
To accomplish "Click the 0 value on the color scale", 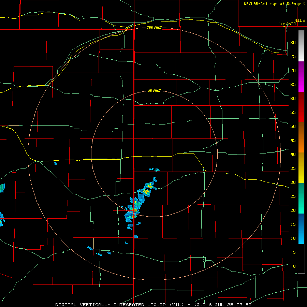I will click(x=294, y=266).
